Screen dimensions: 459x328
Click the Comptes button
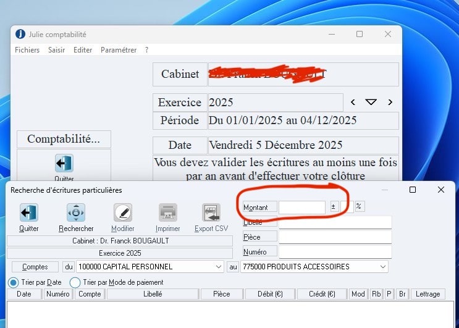point(35,267)
